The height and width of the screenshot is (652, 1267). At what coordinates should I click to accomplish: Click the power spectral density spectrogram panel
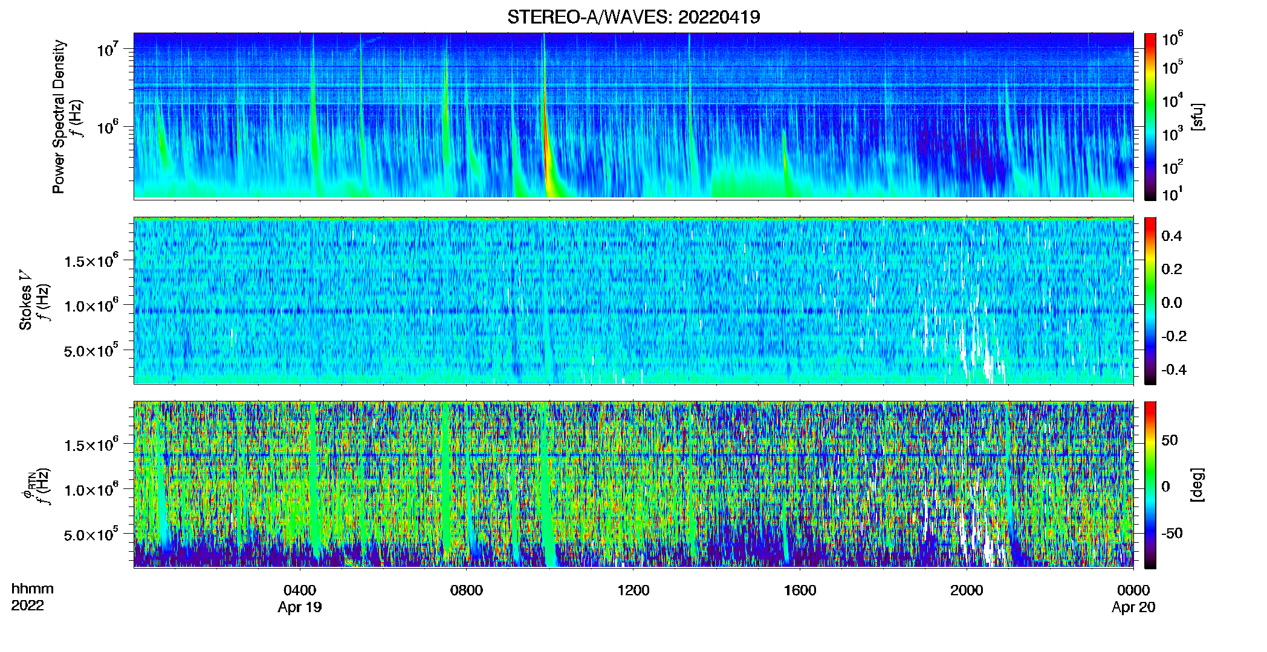click(633, 116)
